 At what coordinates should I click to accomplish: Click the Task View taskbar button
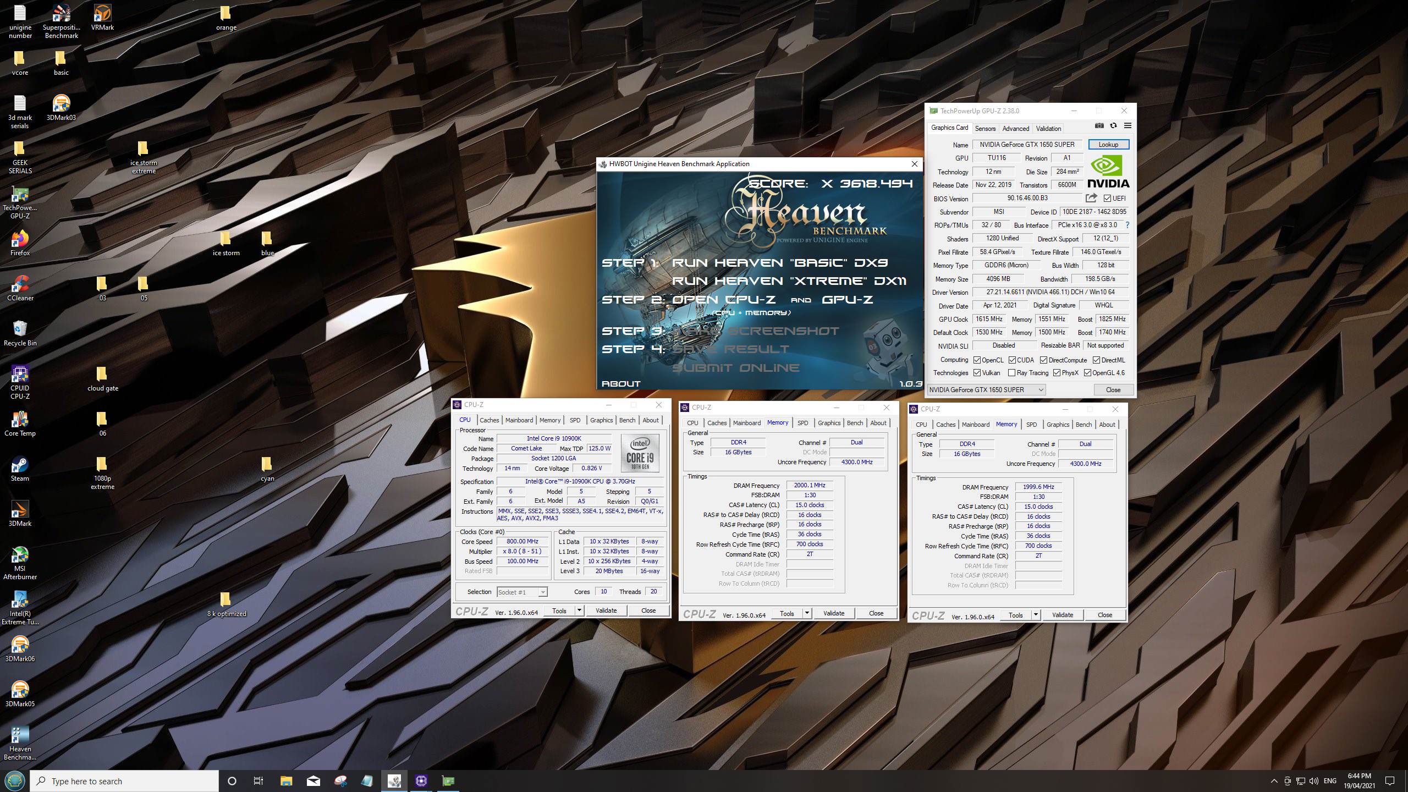[x=258, y=781]
